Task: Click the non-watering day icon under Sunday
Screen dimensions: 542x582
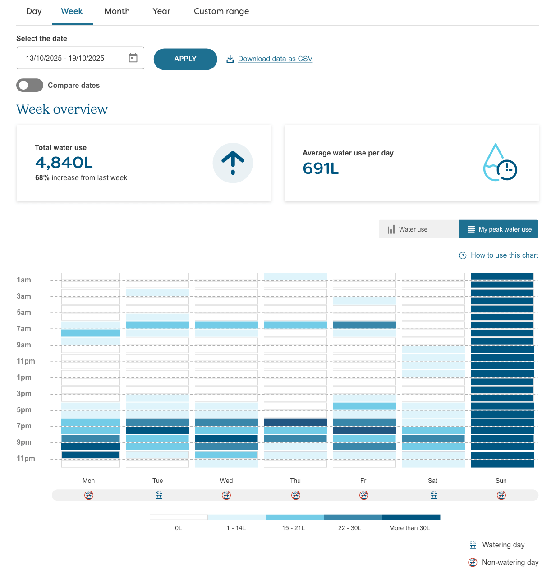Action: pos(501,495)
